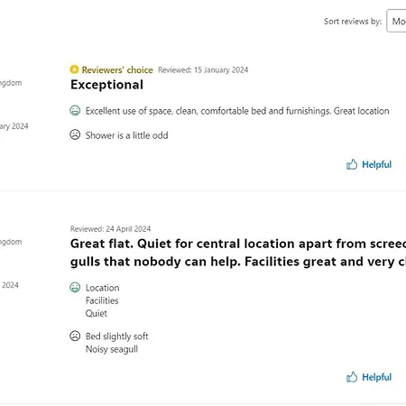Click the sad face icon beside Shower is a little odd
The height and width of the screenshot is (406, 406).
[x=75, y=134]
